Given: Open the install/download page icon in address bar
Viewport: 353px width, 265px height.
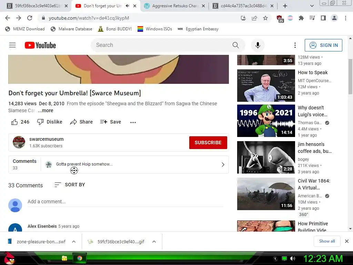Looking at the screenshot, I should pos(243,18).
